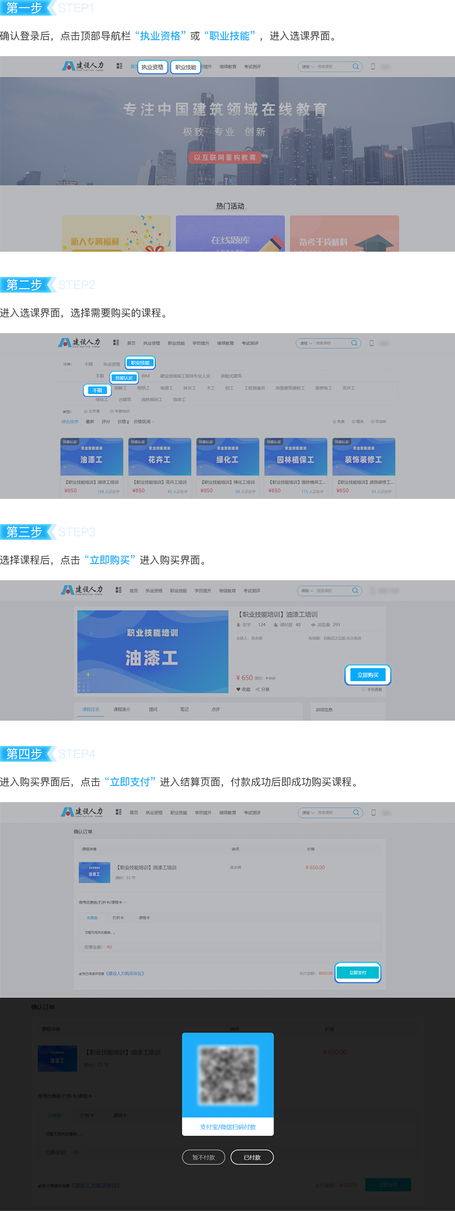Tick the 公开课 type checkbox
Viewport: 455px width, 1211px height.
[86, 411]
